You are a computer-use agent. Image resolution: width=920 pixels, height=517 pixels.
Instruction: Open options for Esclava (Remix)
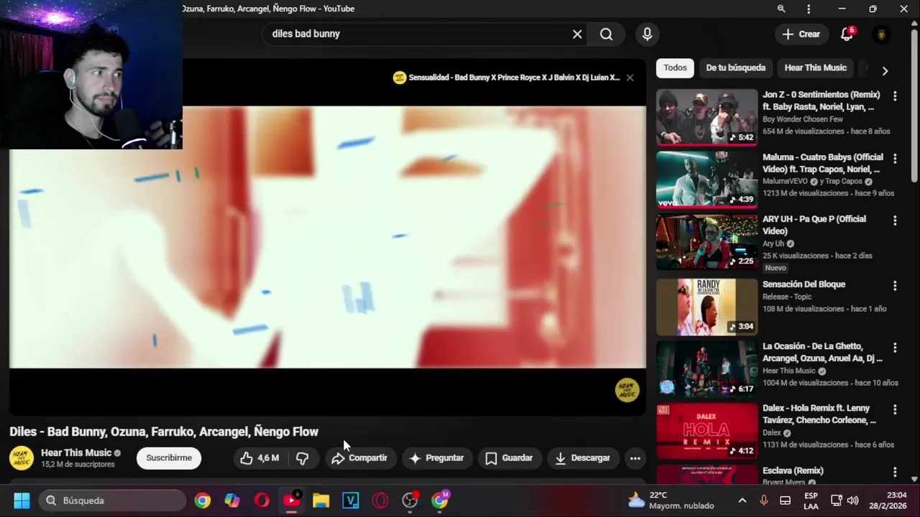pos(895,472)
